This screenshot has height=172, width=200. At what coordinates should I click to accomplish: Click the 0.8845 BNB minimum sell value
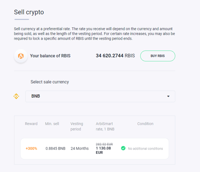[55, 148]
